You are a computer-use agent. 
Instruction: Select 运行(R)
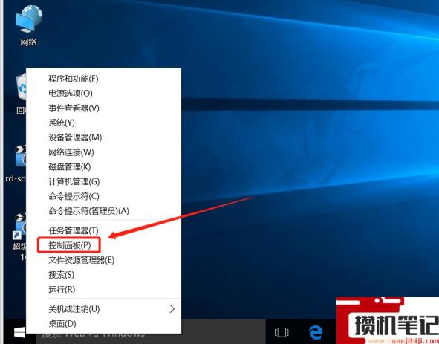point(62,289)
